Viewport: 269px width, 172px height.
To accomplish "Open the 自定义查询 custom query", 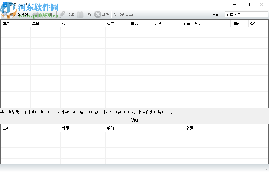I will [x=19, y=14].
